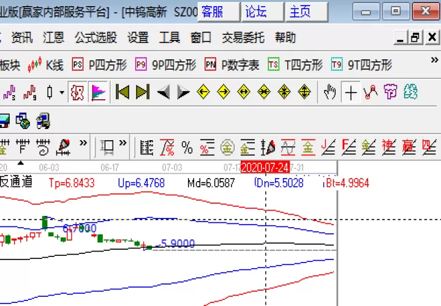This screenshot has width=441, height=306.
Task: Expand hidden toolbar items next to 9T四方形
Action: click(434, 60)
